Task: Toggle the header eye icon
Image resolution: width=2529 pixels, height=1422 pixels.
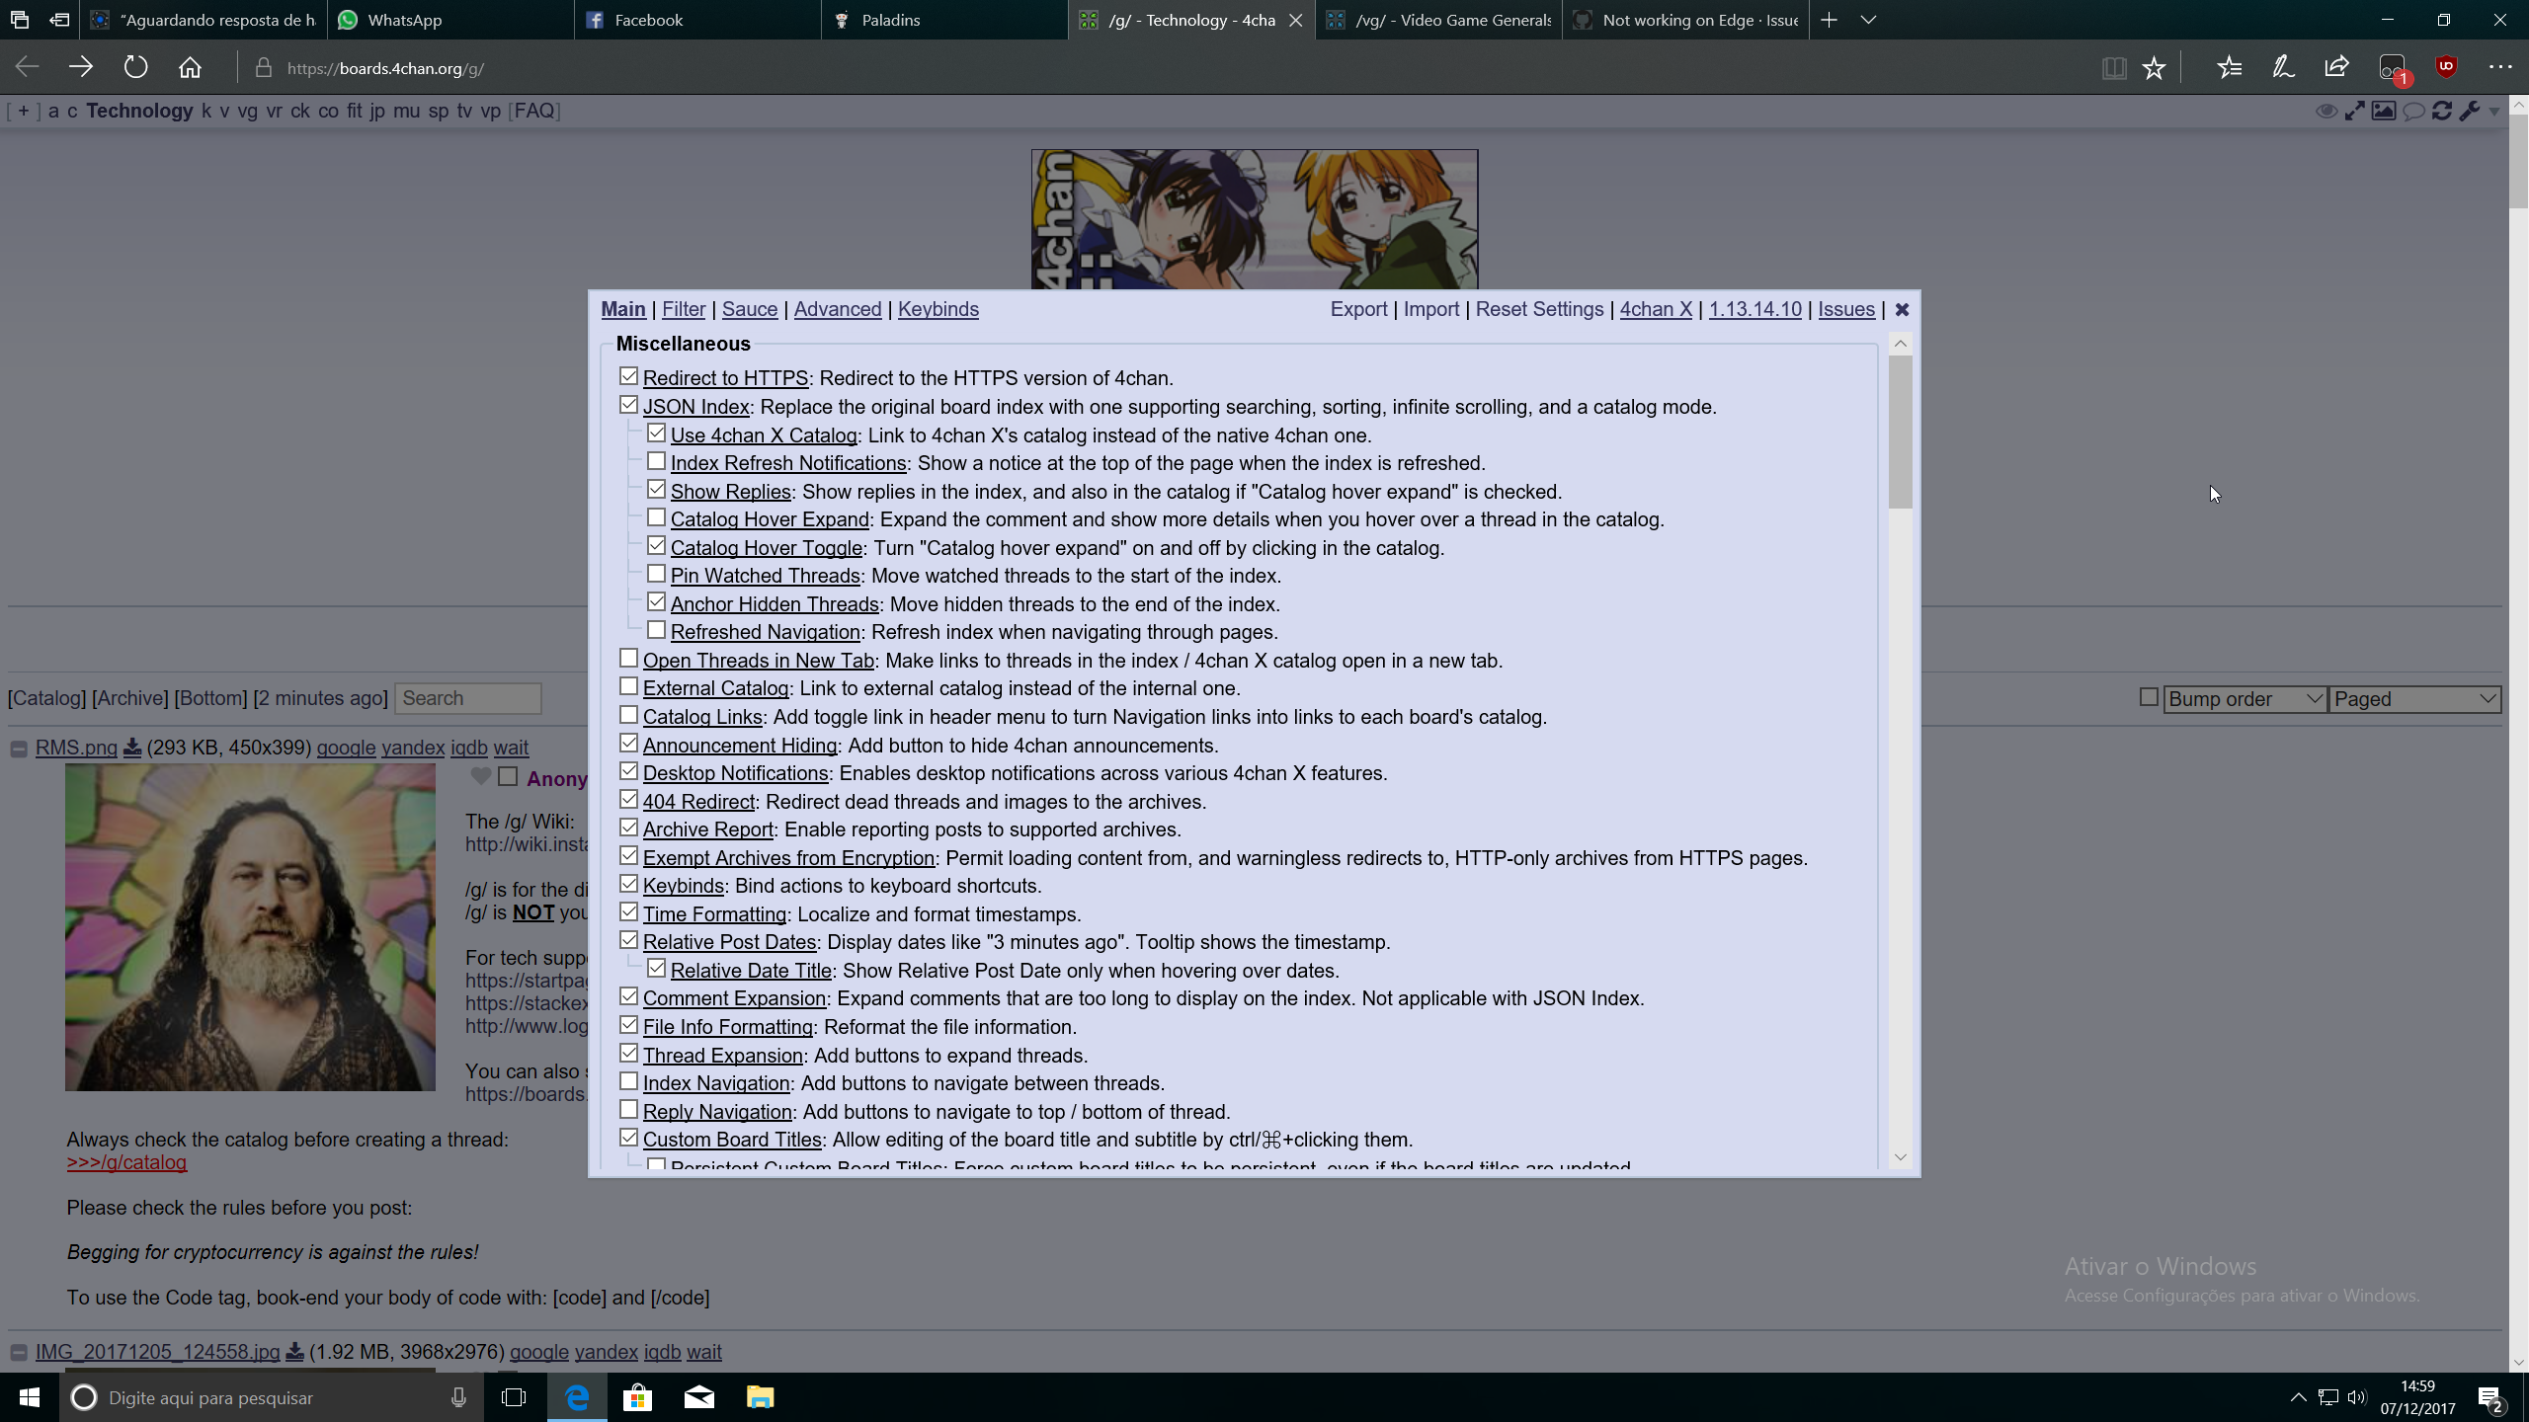Action: click(x=2326, y=111)
